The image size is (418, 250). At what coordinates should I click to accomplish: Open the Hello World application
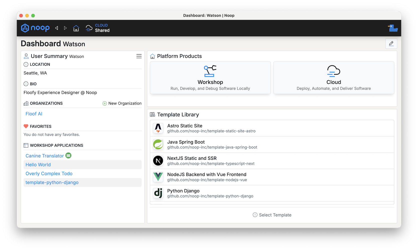click(x=38, y=165)
